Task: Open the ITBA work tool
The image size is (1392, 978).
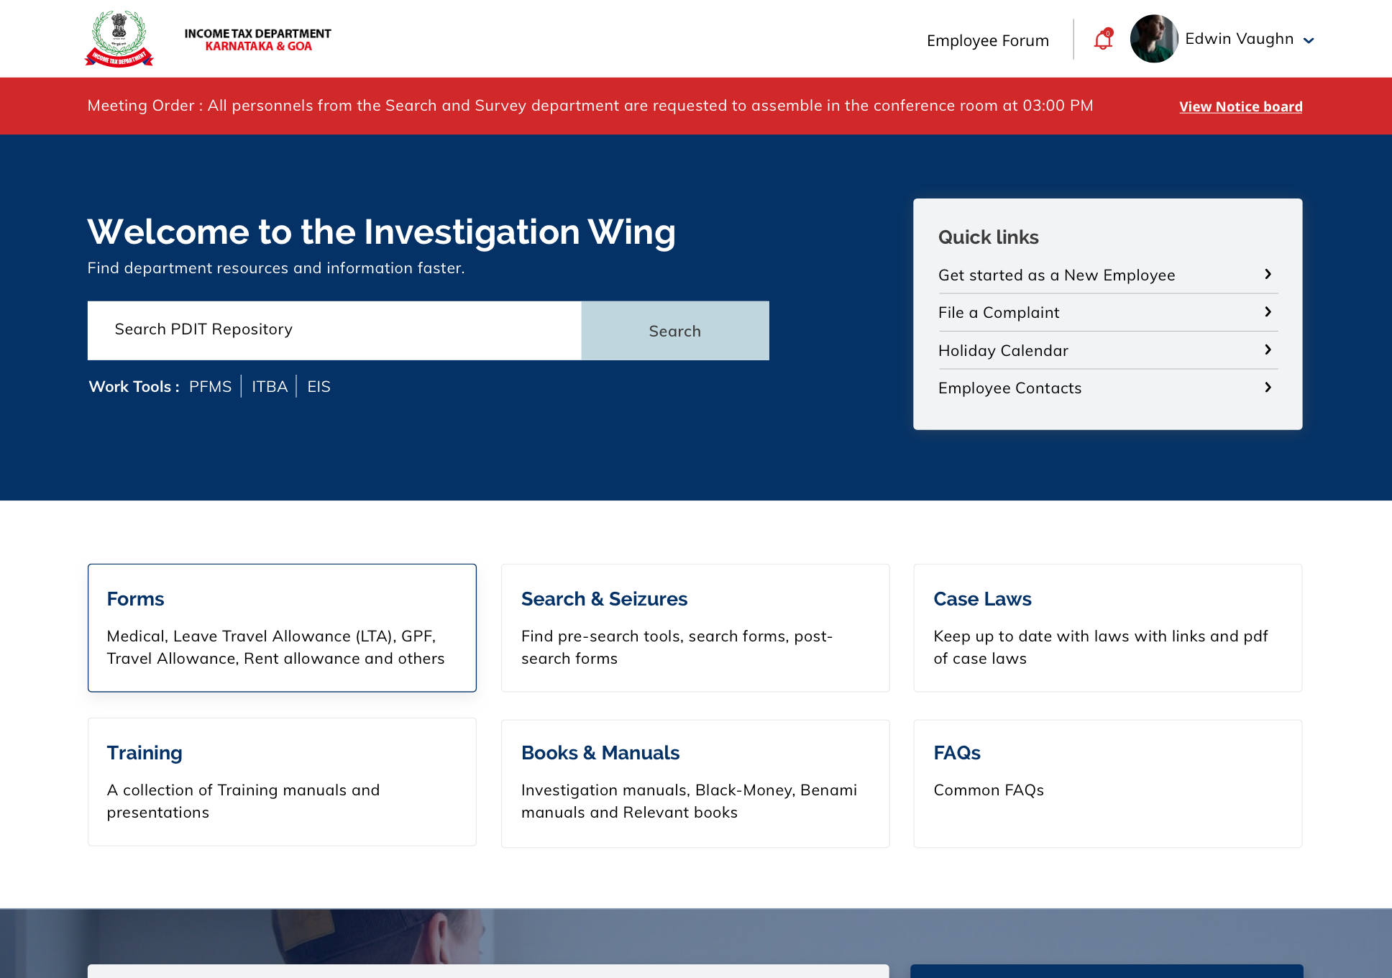Action: [x=270, y=386]
